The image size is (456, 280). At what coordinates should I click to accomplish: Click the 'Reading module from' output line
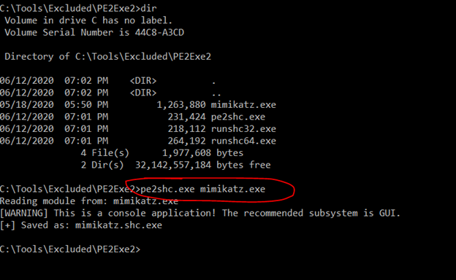tap(89, 201)
